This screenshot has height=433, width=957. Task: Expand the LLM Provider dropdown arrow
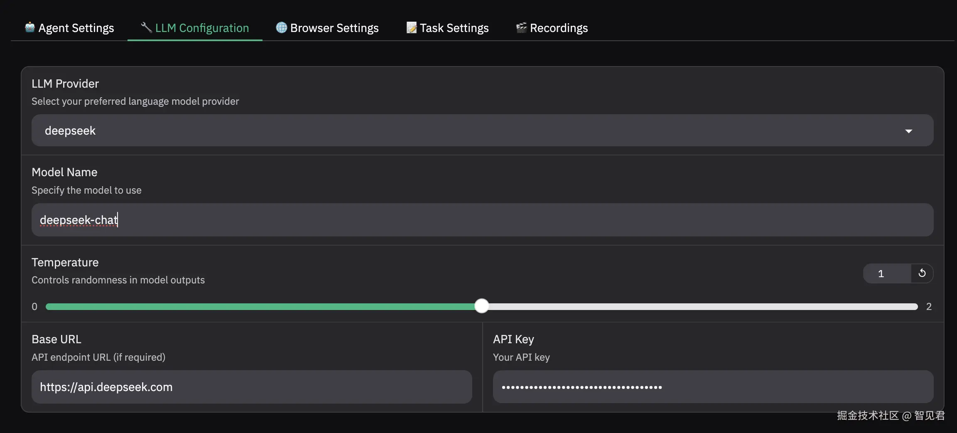(909, 131)
